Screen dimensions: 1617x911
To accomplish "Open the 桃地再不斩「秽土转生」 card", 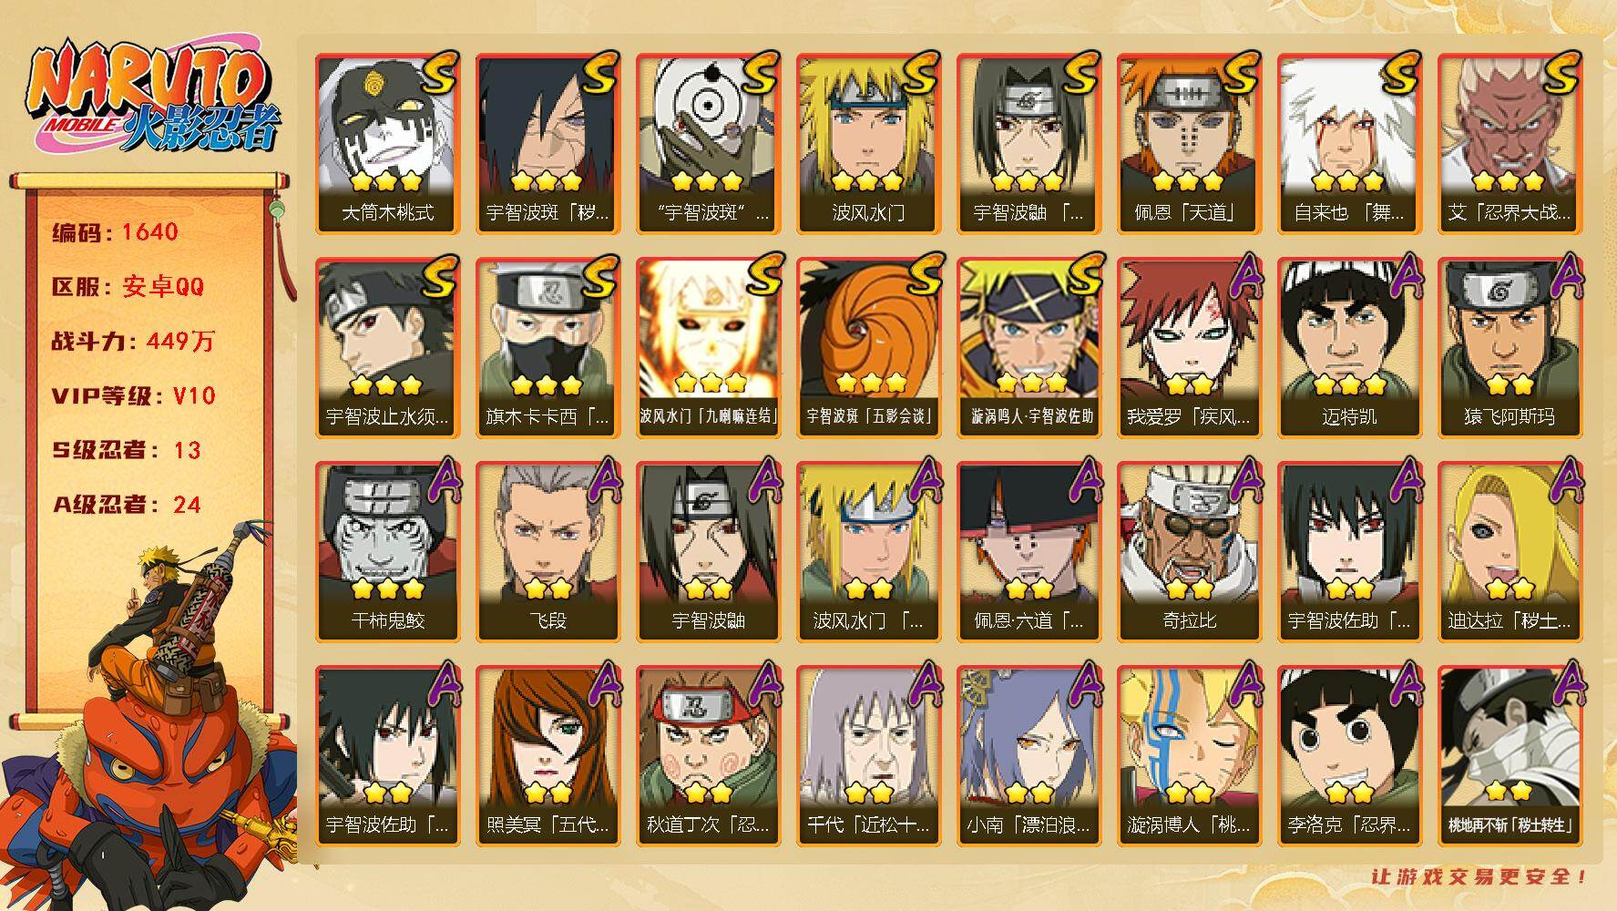I will (1510, 756).
